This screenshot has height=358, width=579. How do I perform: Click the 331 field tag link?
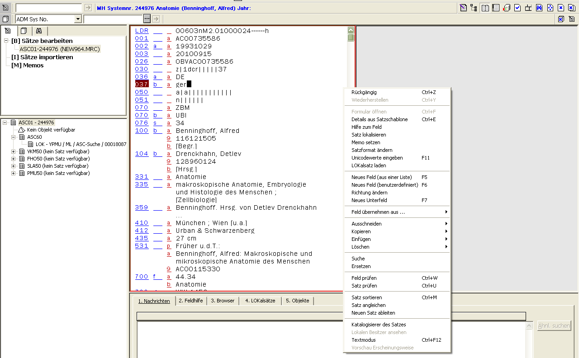click(x=142, y=177)
